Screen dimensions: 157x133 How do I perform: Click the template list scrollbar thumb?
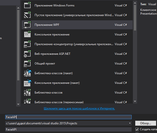click(135, 18)
